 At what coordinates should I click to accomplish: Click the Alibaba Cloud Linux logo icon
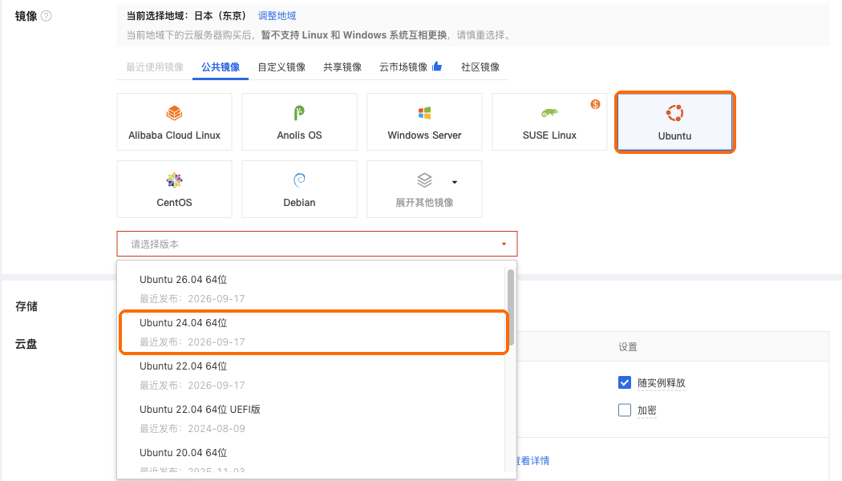[x=175, y=113]
